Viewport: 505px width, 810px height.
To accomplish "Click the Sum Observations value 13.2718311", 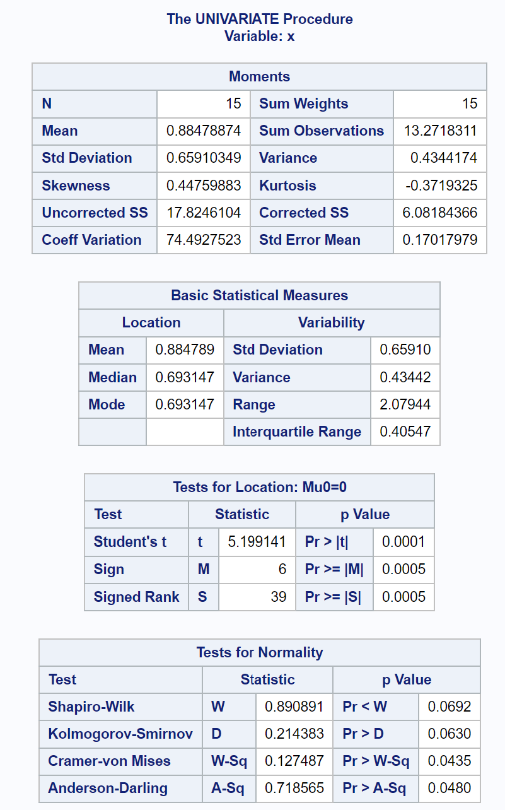I will pos(440,131).
